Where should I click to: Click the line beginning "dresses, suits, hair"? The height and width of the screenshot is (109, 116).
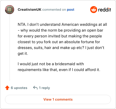(61, 48)
